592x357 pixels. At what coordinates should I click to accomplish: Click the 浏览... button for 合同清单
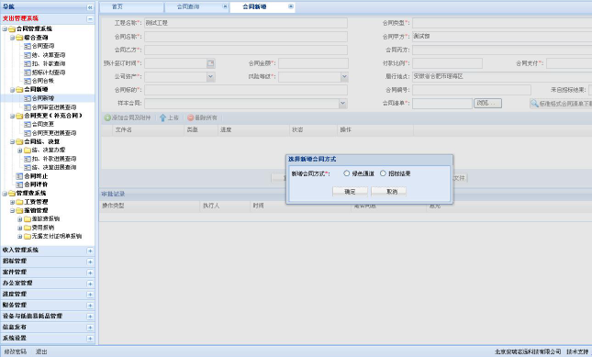pyautogui.click(x=487, y=103)
